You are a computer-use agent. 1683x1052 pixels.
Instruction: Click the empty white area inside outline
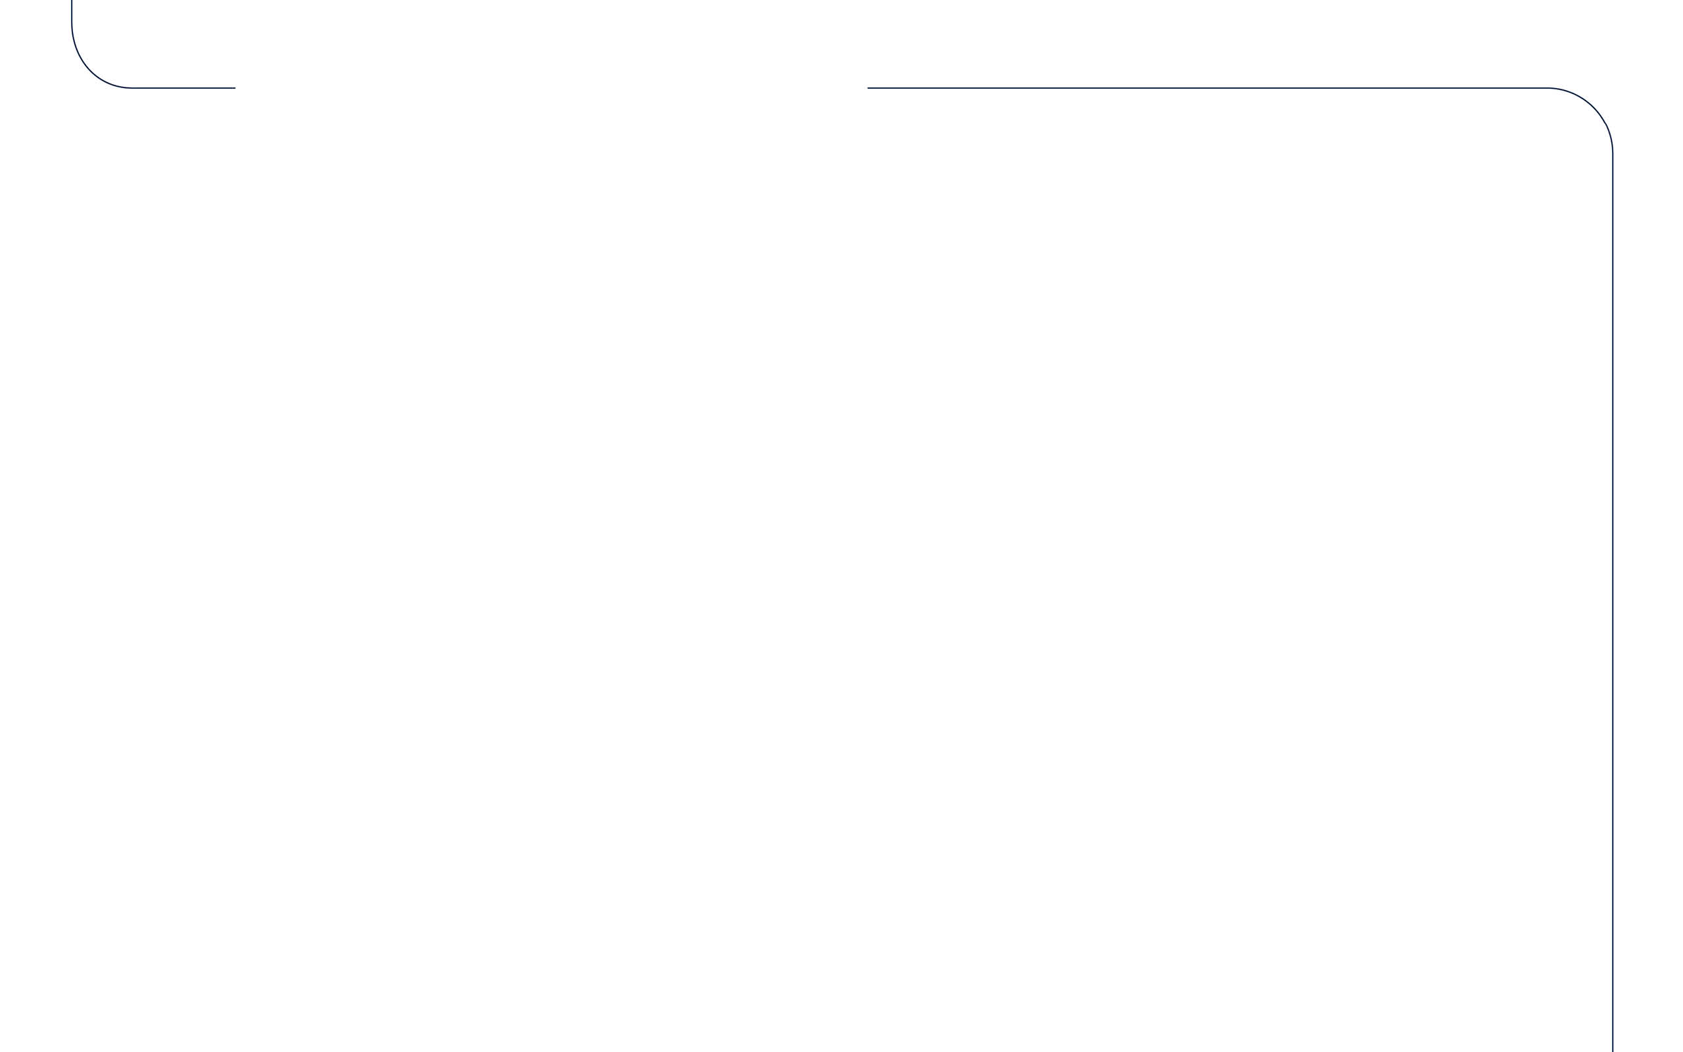click(x=841, y=571)
